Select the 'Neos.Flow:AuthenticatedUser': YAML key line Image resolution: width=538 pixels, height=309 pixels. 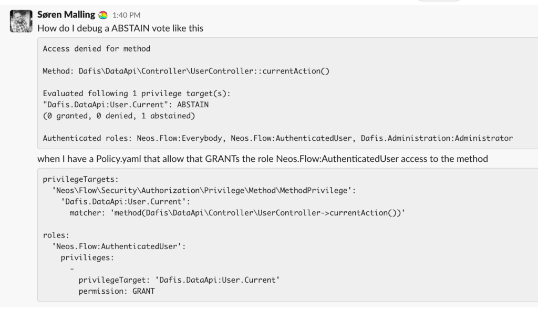[119, 246]
